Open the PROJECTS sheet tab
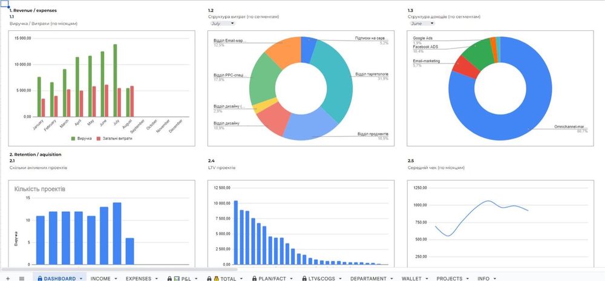 [449, 279]
